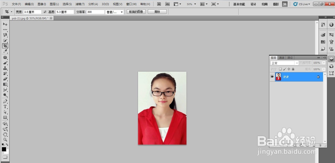
Task: Open the Styles panel fx icon
Action: click(x=323, y=49)
